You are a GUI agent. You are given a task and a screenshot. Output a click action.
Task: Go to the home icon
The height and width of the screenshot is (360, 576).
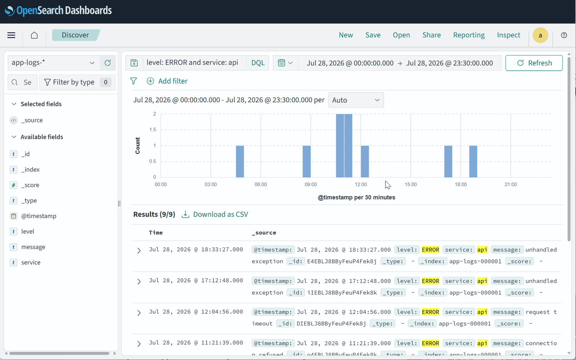point(34,35)
